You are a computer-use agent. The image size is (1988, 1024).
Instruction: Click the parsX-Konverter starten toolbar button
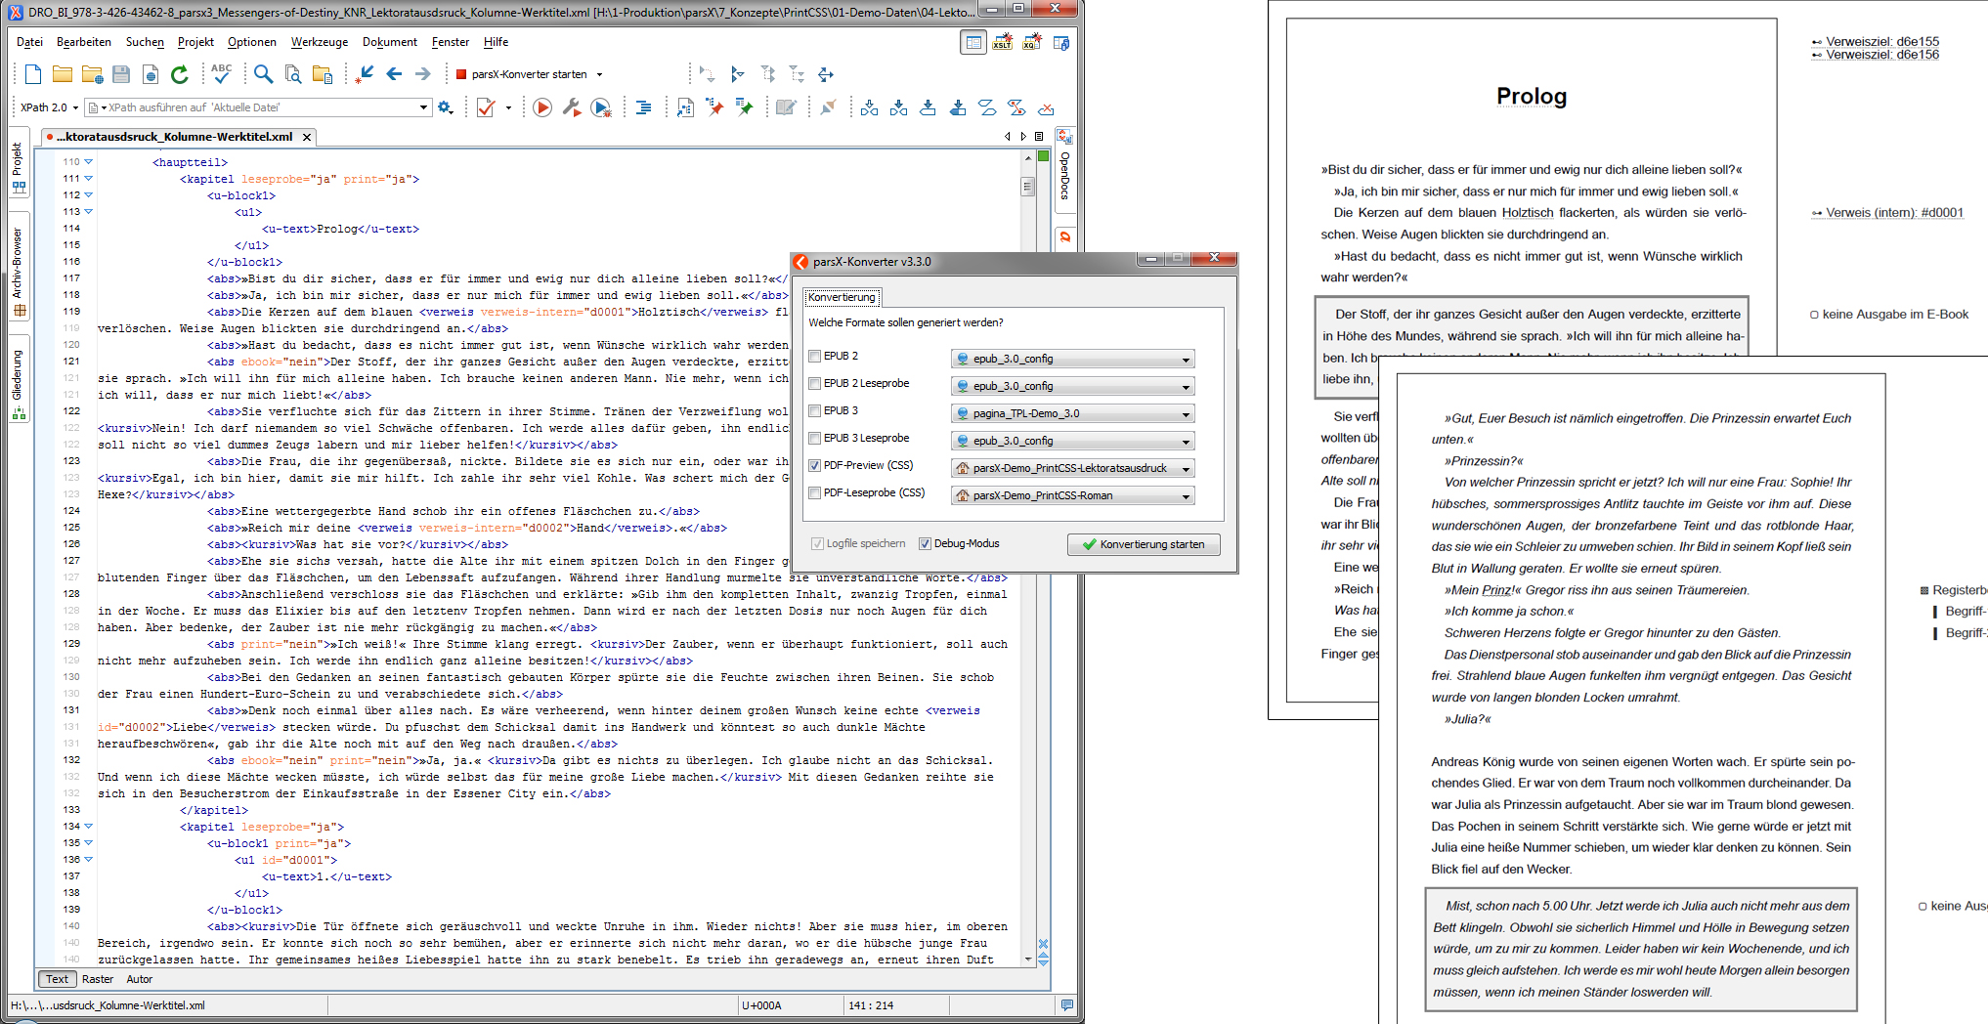point(521,74)
